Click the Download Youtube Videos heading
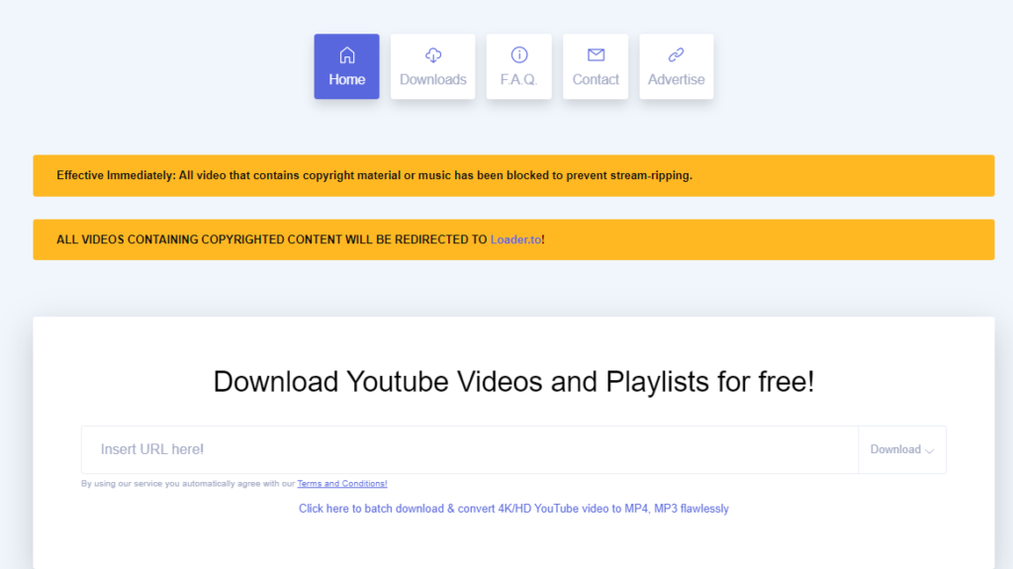 coord(513,381)
